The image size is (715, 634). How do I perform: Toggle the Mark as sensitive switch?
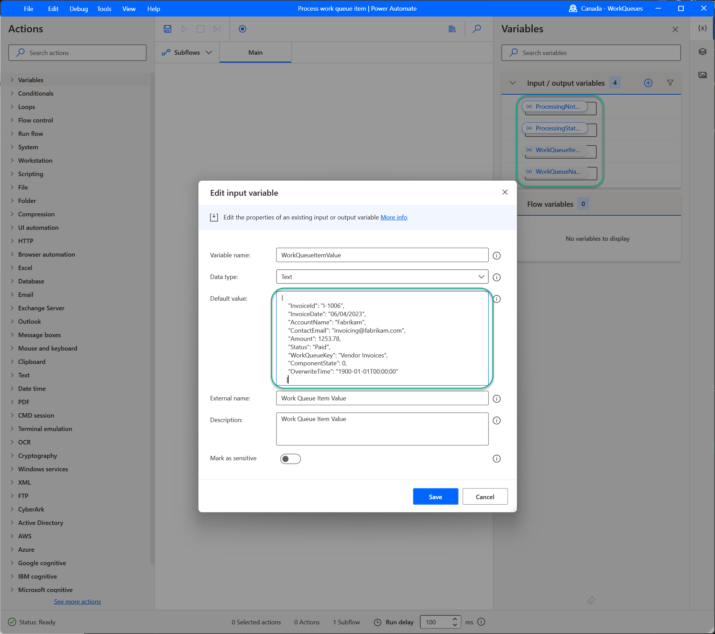[x=290, y=459]
